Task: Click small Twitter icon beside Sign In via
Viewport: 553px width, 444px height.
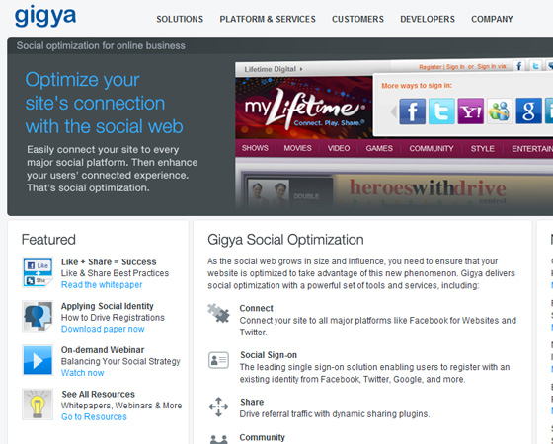Action: 535,66
